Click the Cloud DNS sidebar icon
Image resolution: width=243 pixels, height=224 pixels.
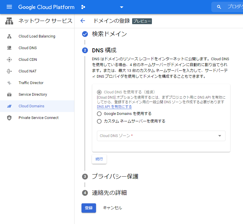pyautogui.click(x=9, y=48)
